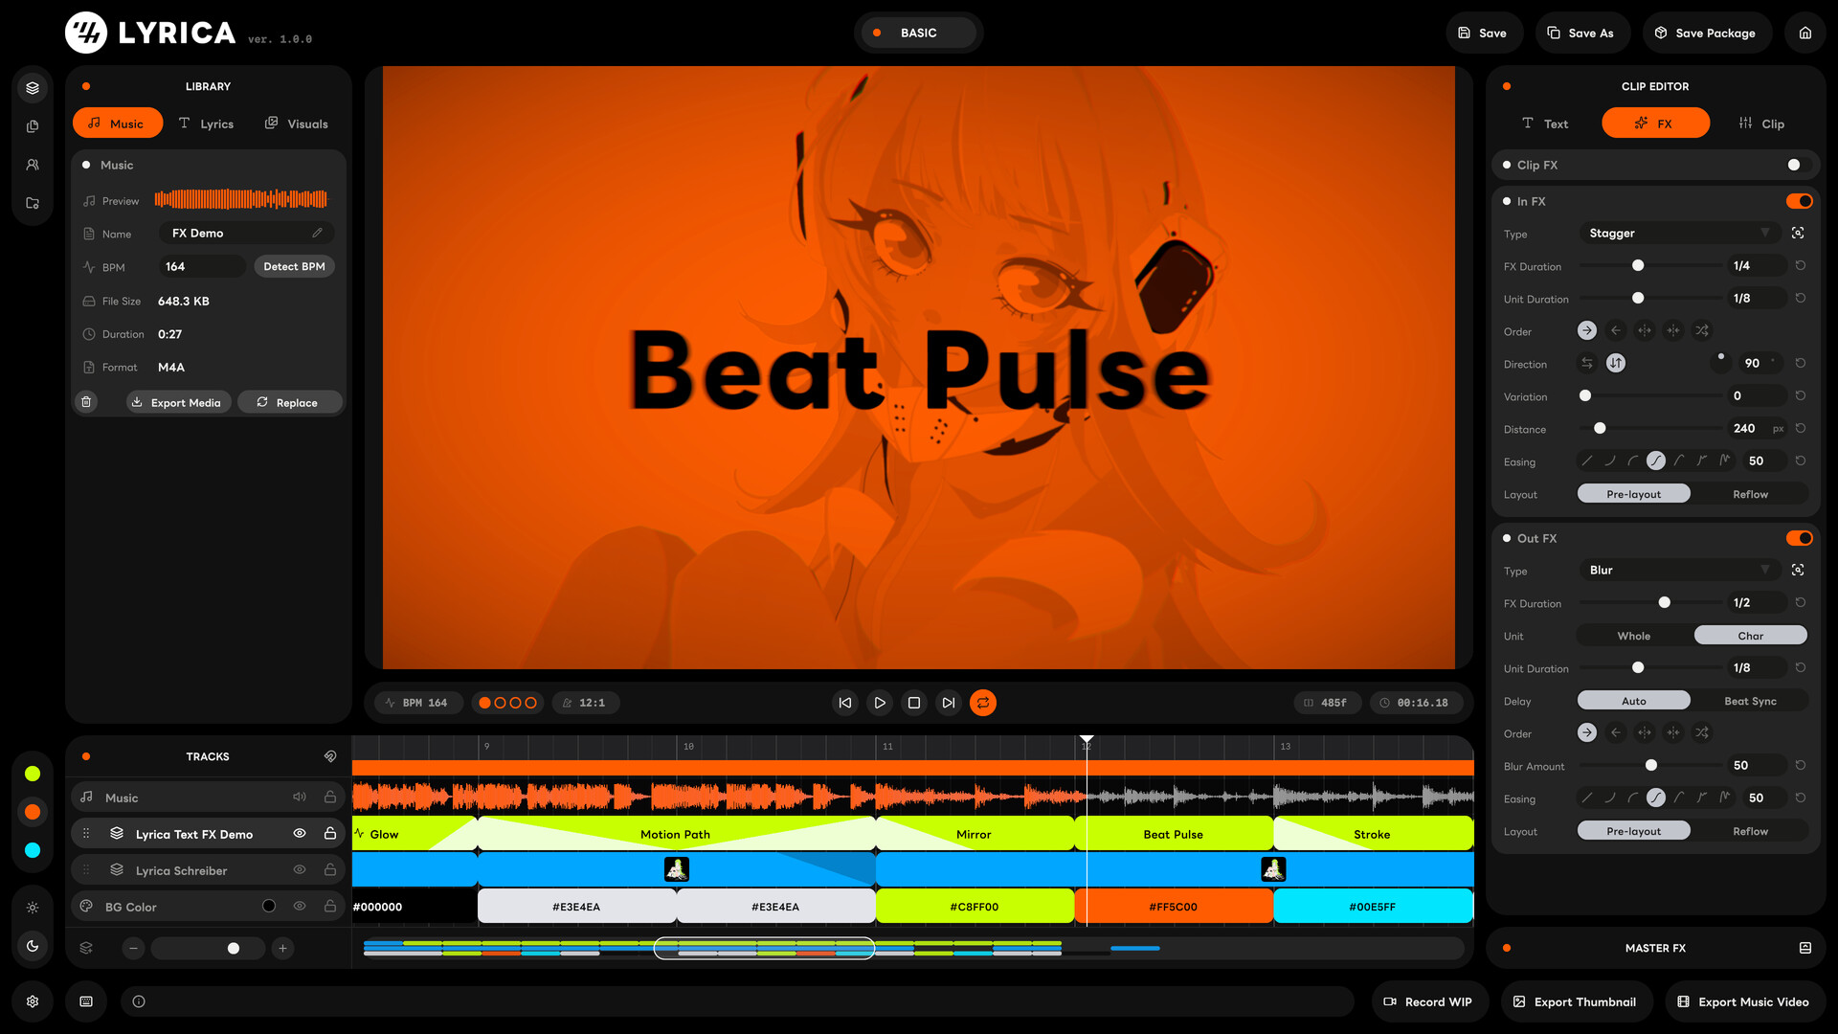Select reverse order arrow in Out FX
Screen dimensions: 1838x1034
[1615, 732]
